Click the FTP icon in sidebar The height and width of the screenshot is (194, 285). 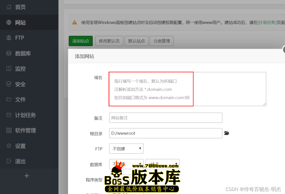(x=9, y=38)
